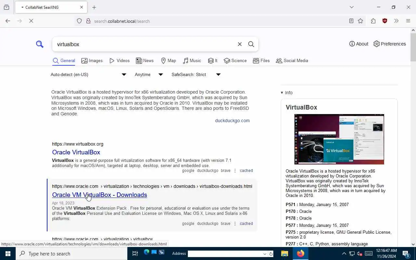Image resolution: width=416 pixels, height=260 pixels.
Task: Open Preferences
Action: [x=390, y=44]
